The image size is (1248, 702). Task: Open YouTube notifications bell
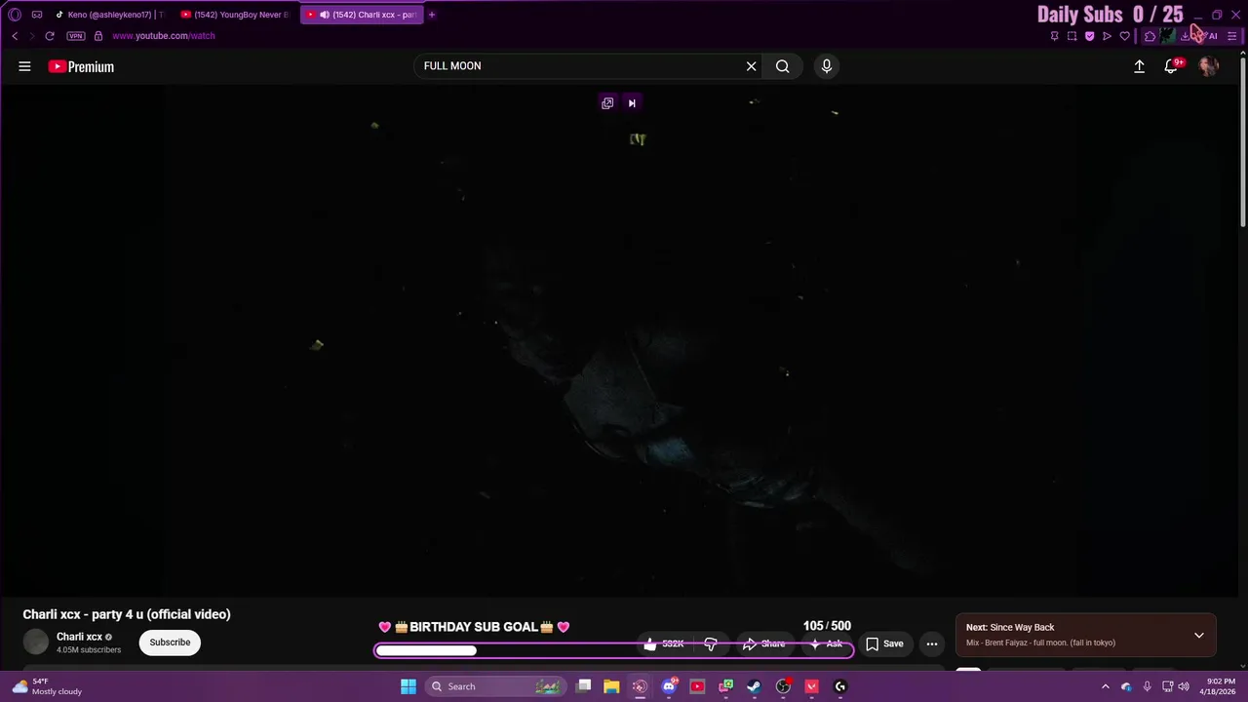point(1172,66)
